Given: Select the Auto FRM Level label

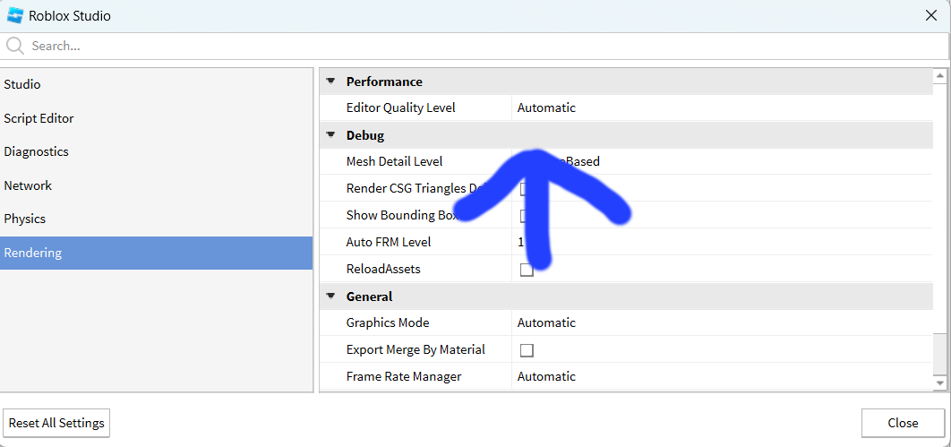Looking at the screenshot, I should 388,242.
